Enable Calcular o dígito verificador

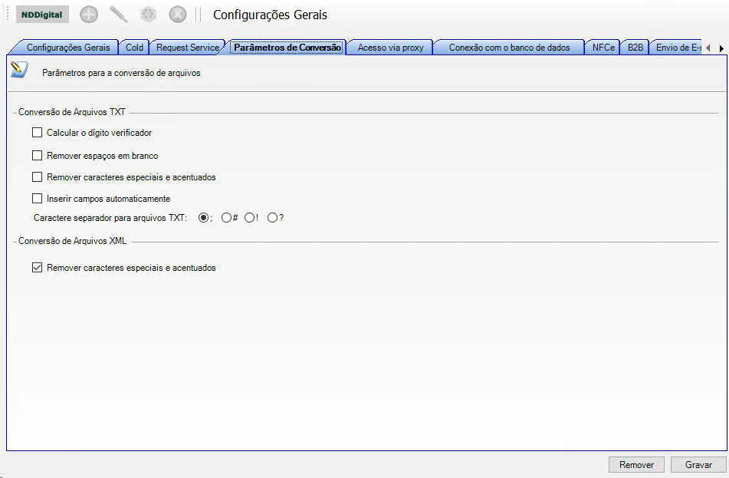[x=38, y=133]
